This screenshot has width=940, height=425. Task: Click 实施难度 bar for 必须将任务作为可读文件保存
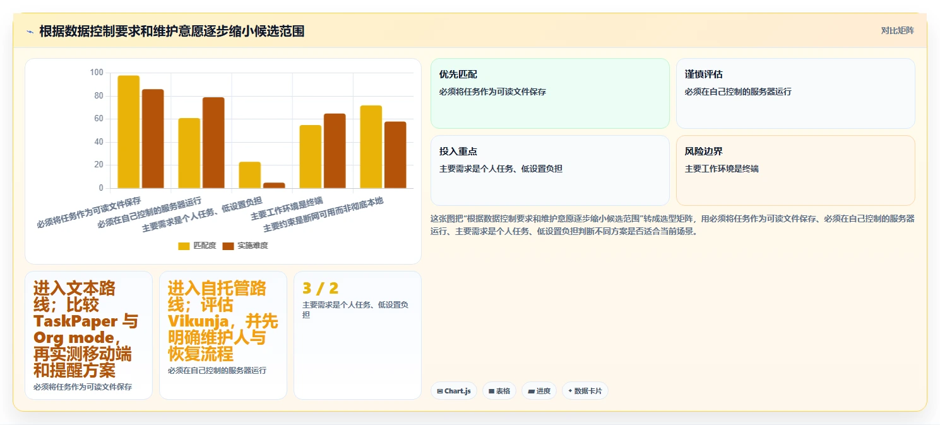[x=153, y=139]
